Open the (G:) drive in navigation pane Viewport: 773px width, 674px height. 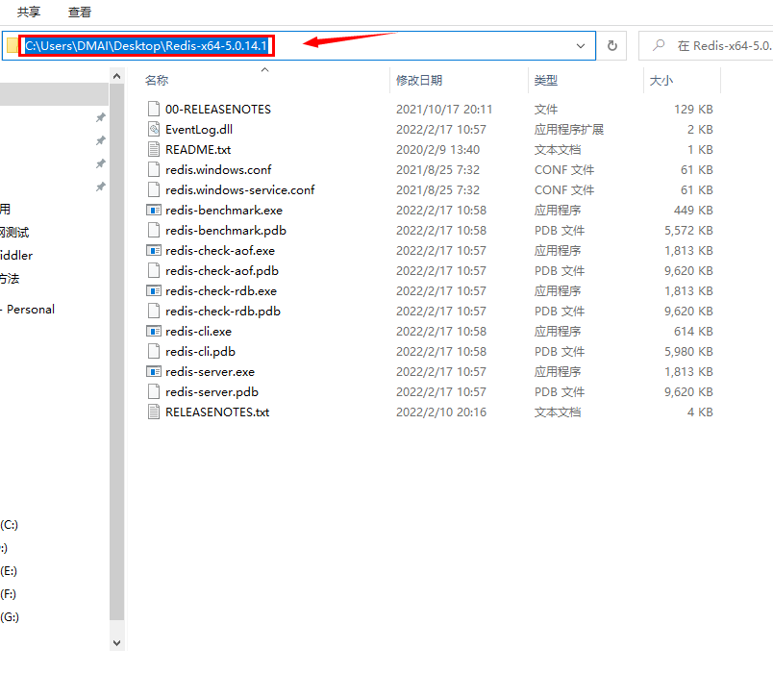[10, 617]
